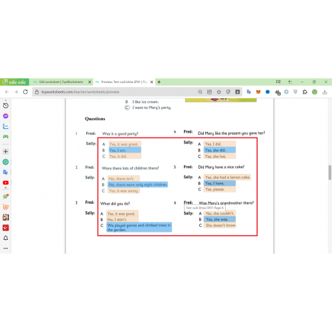The width and height of the screenshot is (332, 332).
Task: Select answer 'Yes, it was great.'
Action: 125,144
